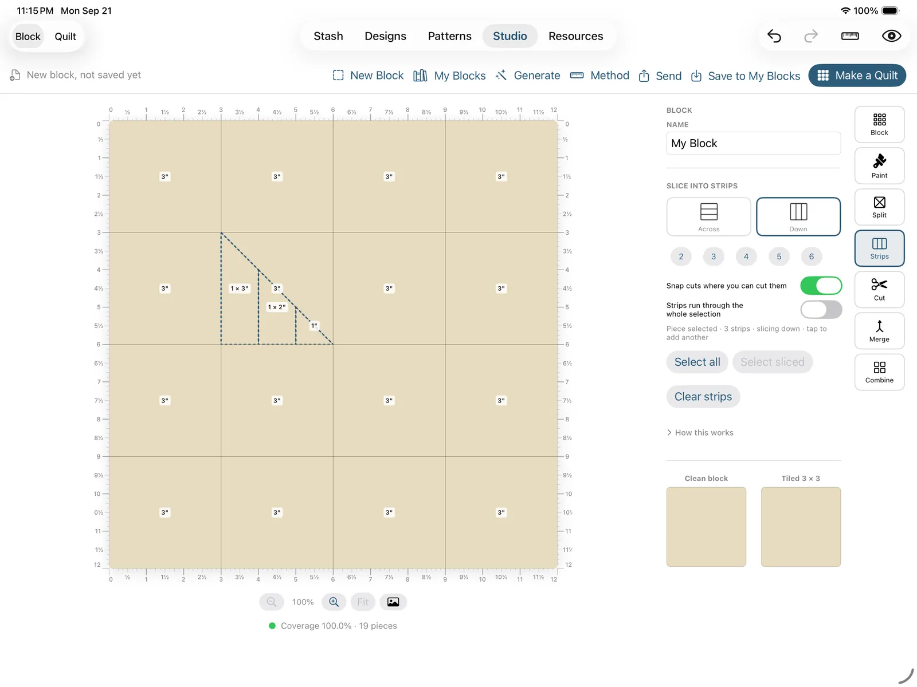This screenshot has width=917, height=687.
Task: Set strip count to 6
Action: (x=811, y=256)
